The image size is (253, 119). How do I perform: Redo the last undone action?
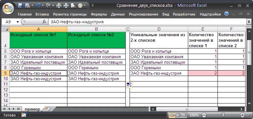click(x=48, y=5)
